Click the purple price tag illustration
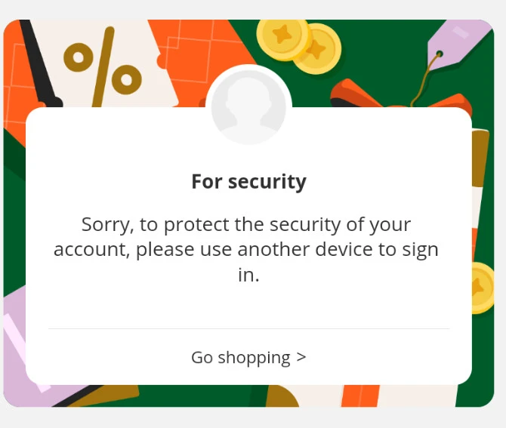 click(458, 45)
